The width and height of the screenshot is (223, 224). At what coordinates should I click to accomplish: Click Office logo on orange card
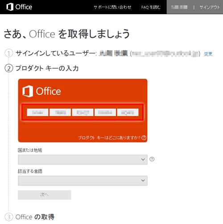coord(41,91)
